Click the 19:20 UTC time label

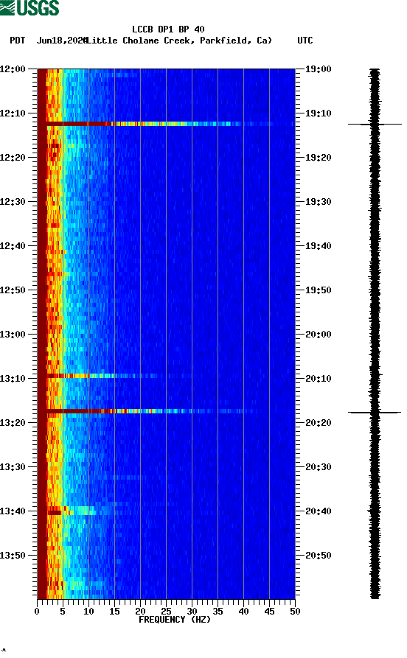coord(319,158)
